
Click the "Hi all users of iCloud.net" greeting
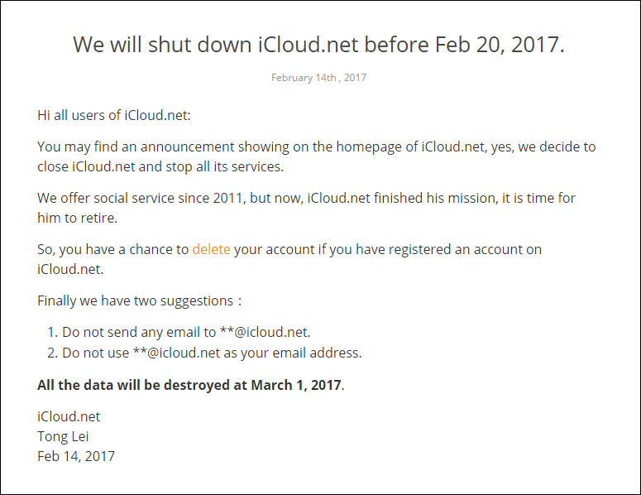tap(114, 115)
